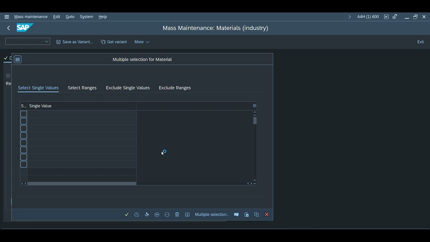The width and height of the screenshot is (430, 242).
Task: Open the Mass maintenance menu
Action: [x=31, y=17]
